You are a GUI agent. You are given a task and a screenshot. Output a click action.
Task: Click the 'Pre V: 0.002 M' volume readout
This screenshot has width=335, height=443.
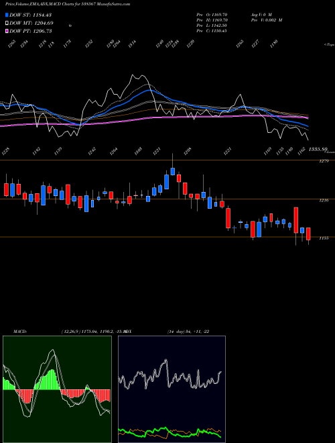tap(267, 20)
